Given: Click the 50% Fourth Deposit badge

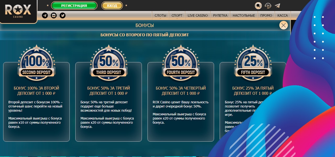Looking at the screenshot, I should click(181, 62).
